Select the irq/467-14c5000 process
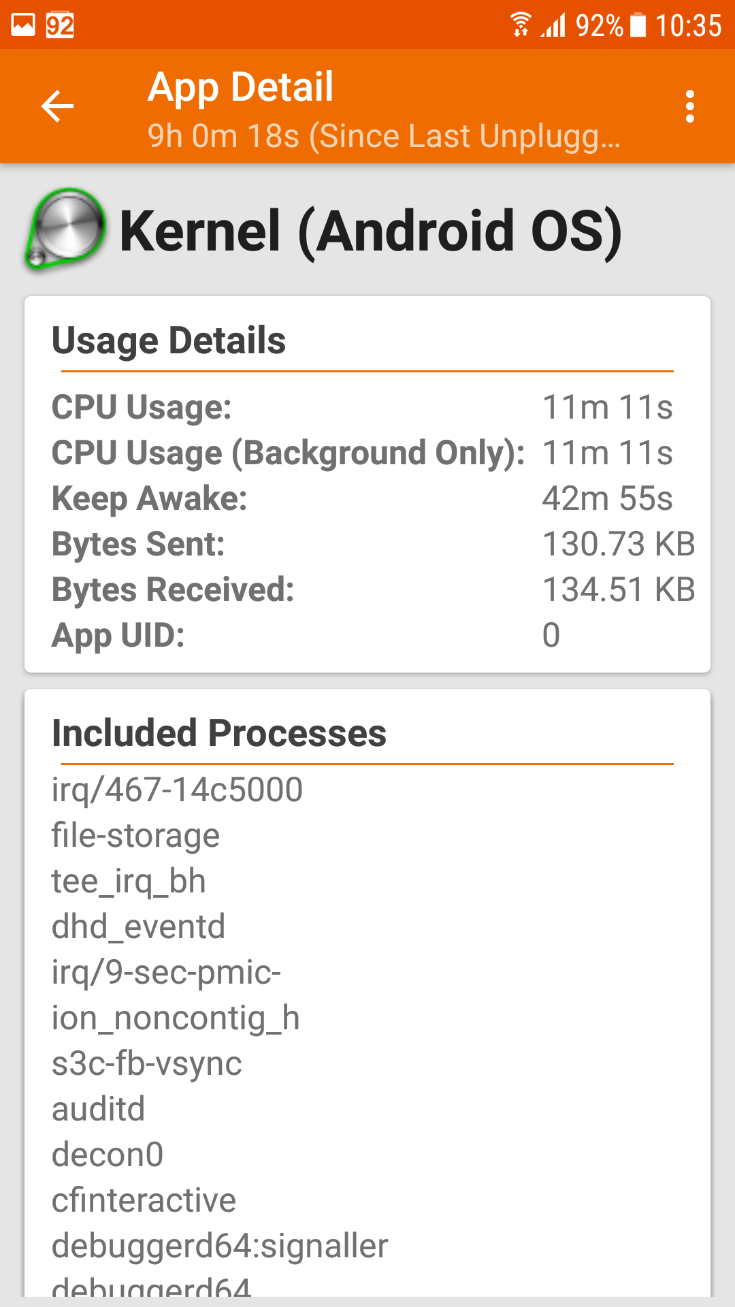Viewport: 735px width, 1307px height. [x=177, y=790]
